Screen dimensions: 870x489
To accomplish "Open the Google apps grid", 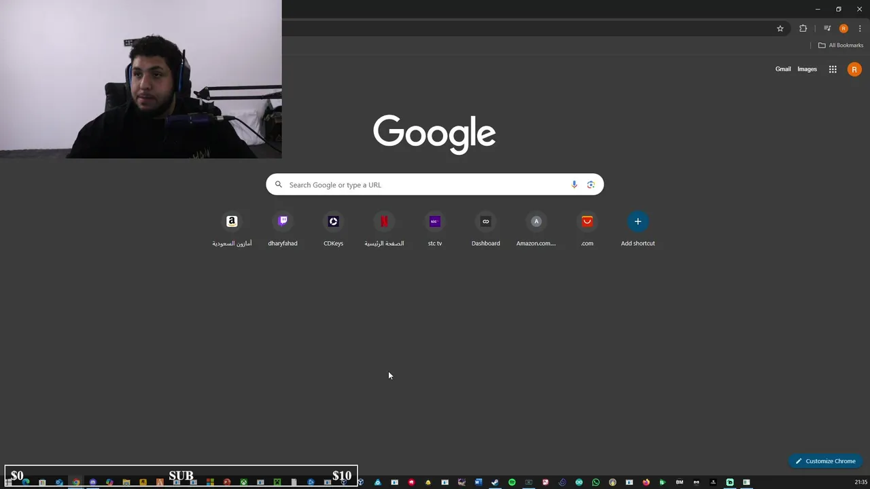I will pyautogui.click(x=833, y=69).
